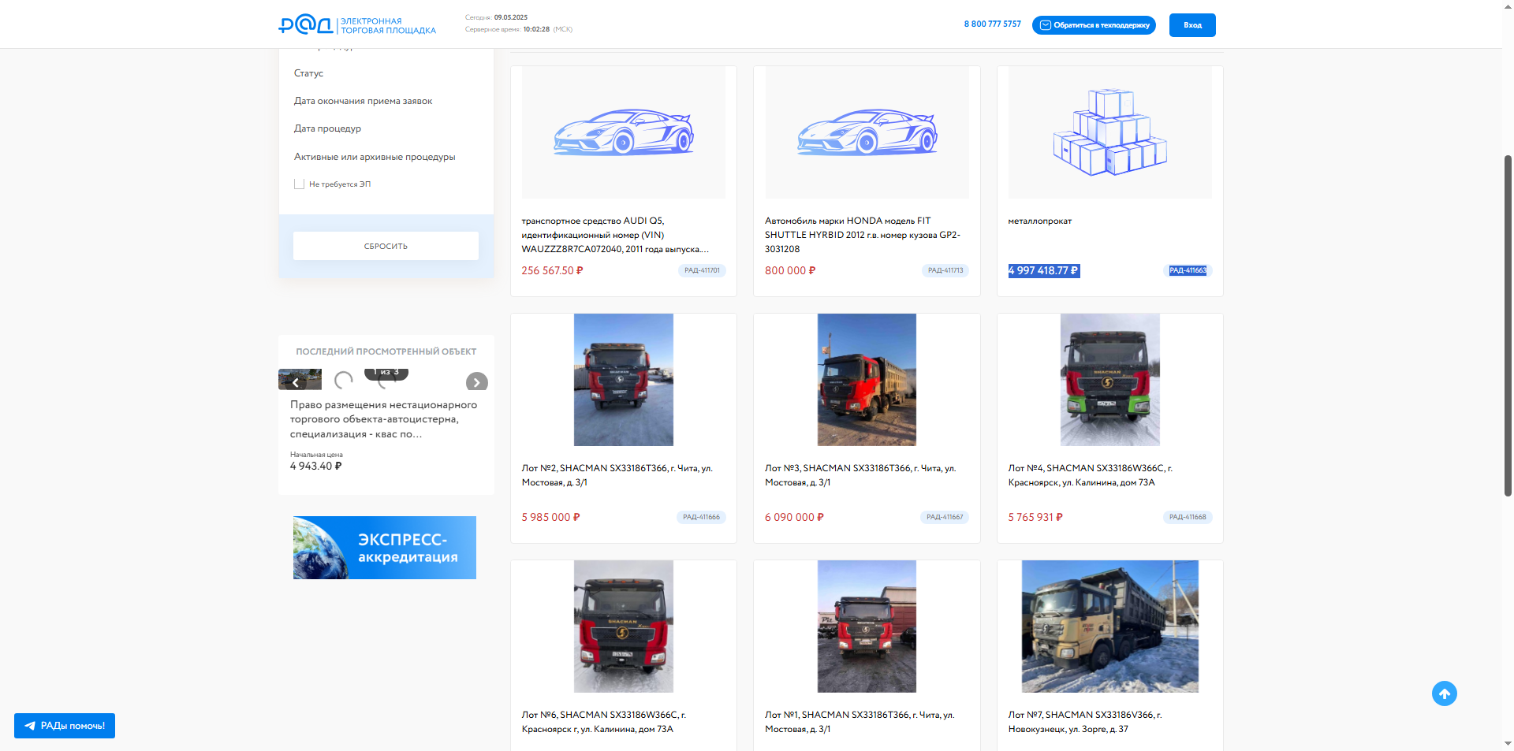Open the РАДы помочь Telegram chat
This screenshot has width=1514, height=751.
coord(65,726)
